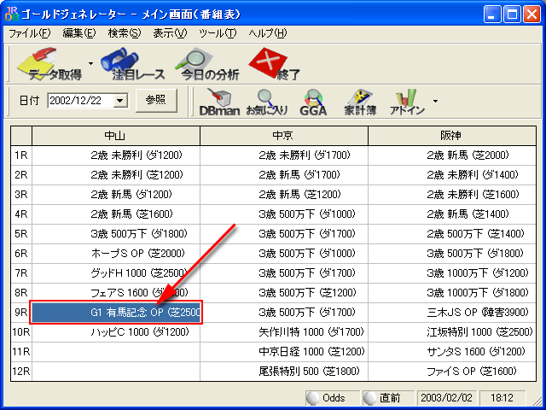Open the date combo box dropdown
Viewport: 546px width, 410px height.
[119, 101]
